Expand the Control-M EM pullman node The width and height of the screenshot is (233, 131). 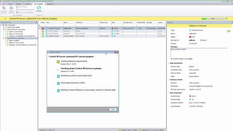pos(4,27)
